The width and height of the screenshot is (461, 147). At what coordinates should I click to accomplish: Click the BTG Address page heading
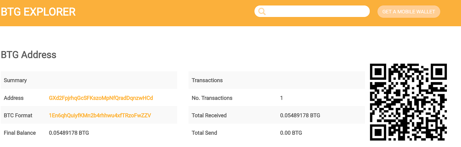29,55
